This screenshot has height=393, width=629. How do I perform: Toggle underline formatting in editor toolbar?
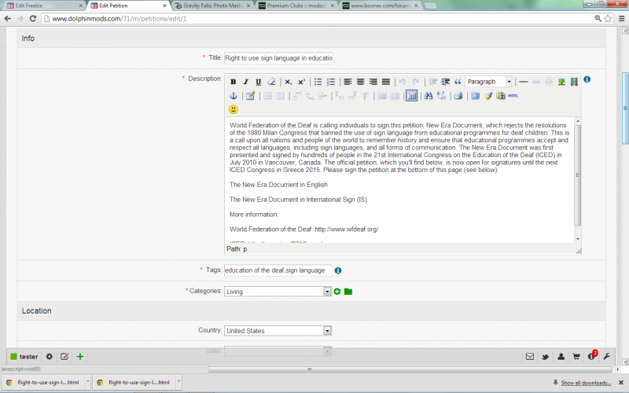pyautogui.click(x=259, y=82)
